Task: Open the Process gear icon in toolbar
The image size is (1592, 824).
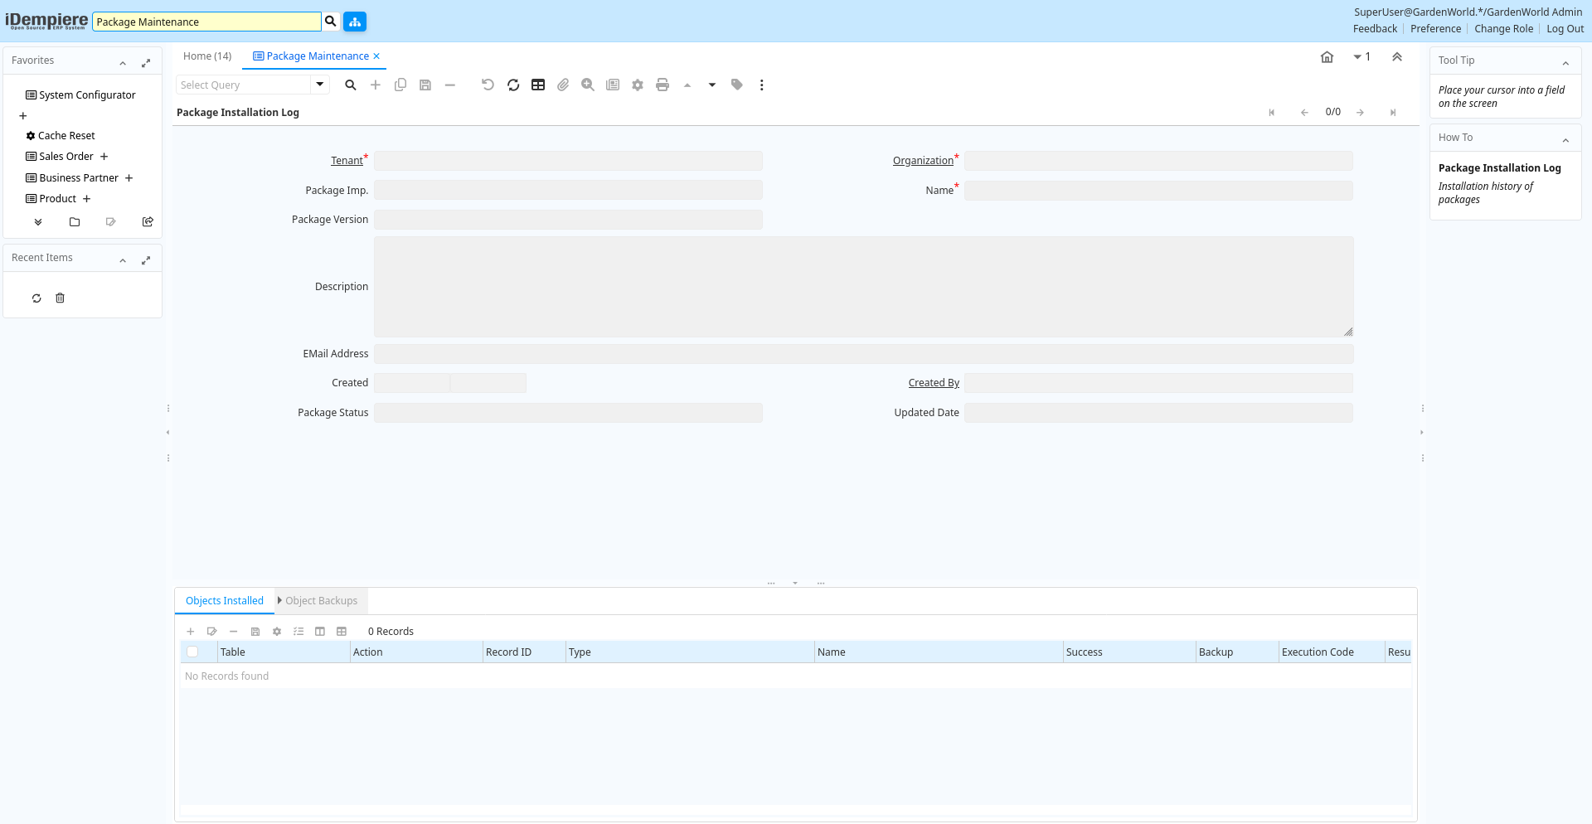Action: tap(638, 85)
